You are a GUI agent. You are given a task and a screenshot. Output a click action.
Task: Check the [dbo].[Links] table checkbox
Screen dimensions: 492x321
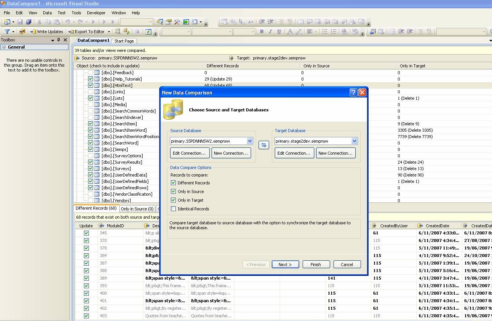point(90,92)
